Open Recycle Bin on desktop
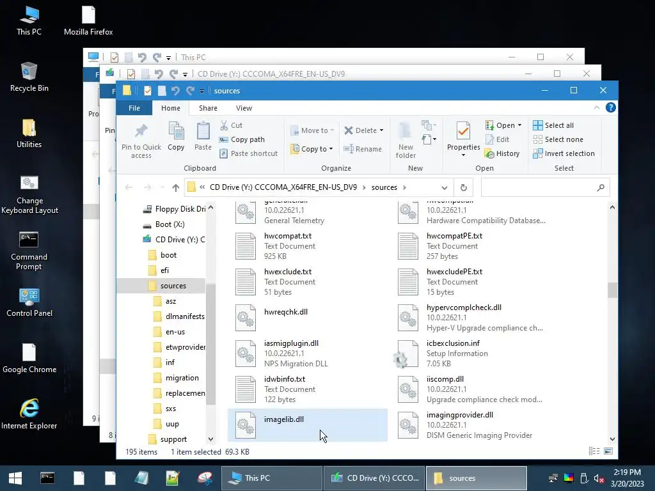This screenshot has height=491, width=655. [x=29, y=77]
